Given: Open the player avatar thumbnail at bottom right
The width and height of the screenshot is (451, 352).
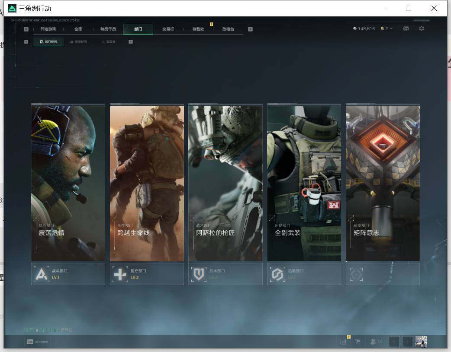Looking at the screenshot, I should point(421,342).
